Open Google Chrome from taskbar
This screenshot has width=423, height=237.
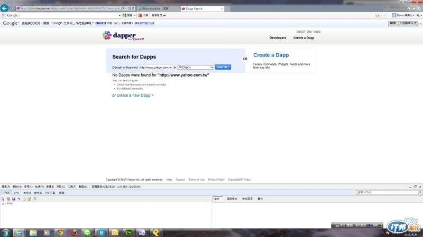60,233
